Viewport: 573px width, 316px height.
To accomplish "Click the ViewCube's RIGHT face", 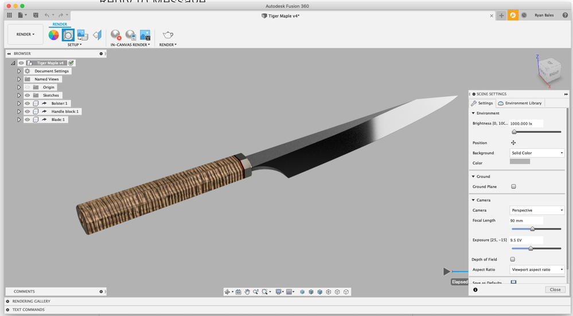I will [x=553, y=73].
